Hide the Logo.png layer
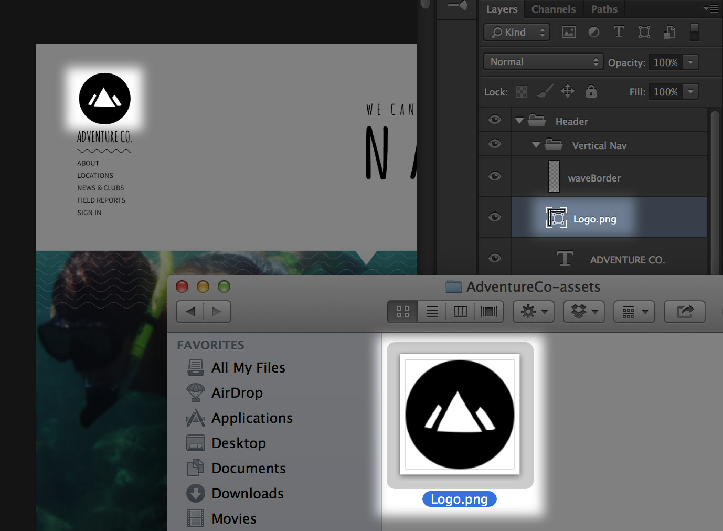Screen dimensions: 723x531 pyautogui.click(x=494, y=217)
